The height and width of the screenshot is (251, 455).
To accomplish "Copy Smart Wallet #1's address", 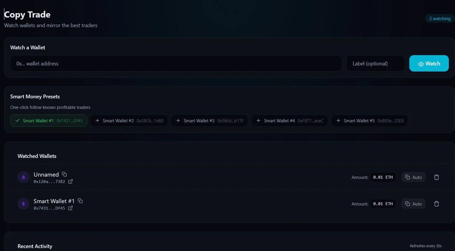I will [x=80, y=201].
